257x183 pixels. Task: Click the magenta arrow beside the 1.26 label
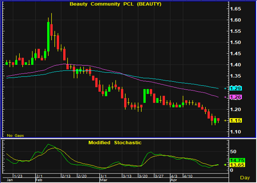pos(225,97)
